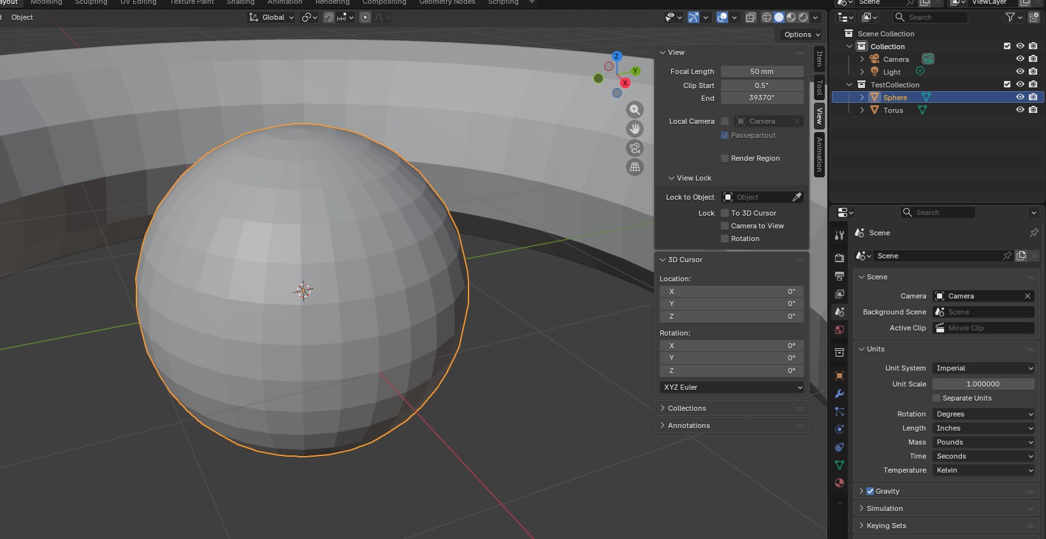Disable the Gravity checkbox

[870, 491]
